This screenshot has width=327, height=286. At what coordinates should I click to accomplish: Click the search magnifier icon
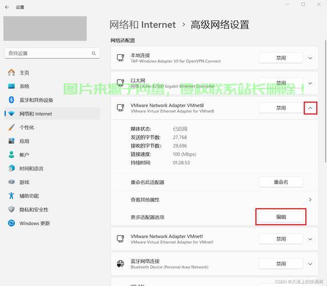pyautogui.click(x=94, y=53)
